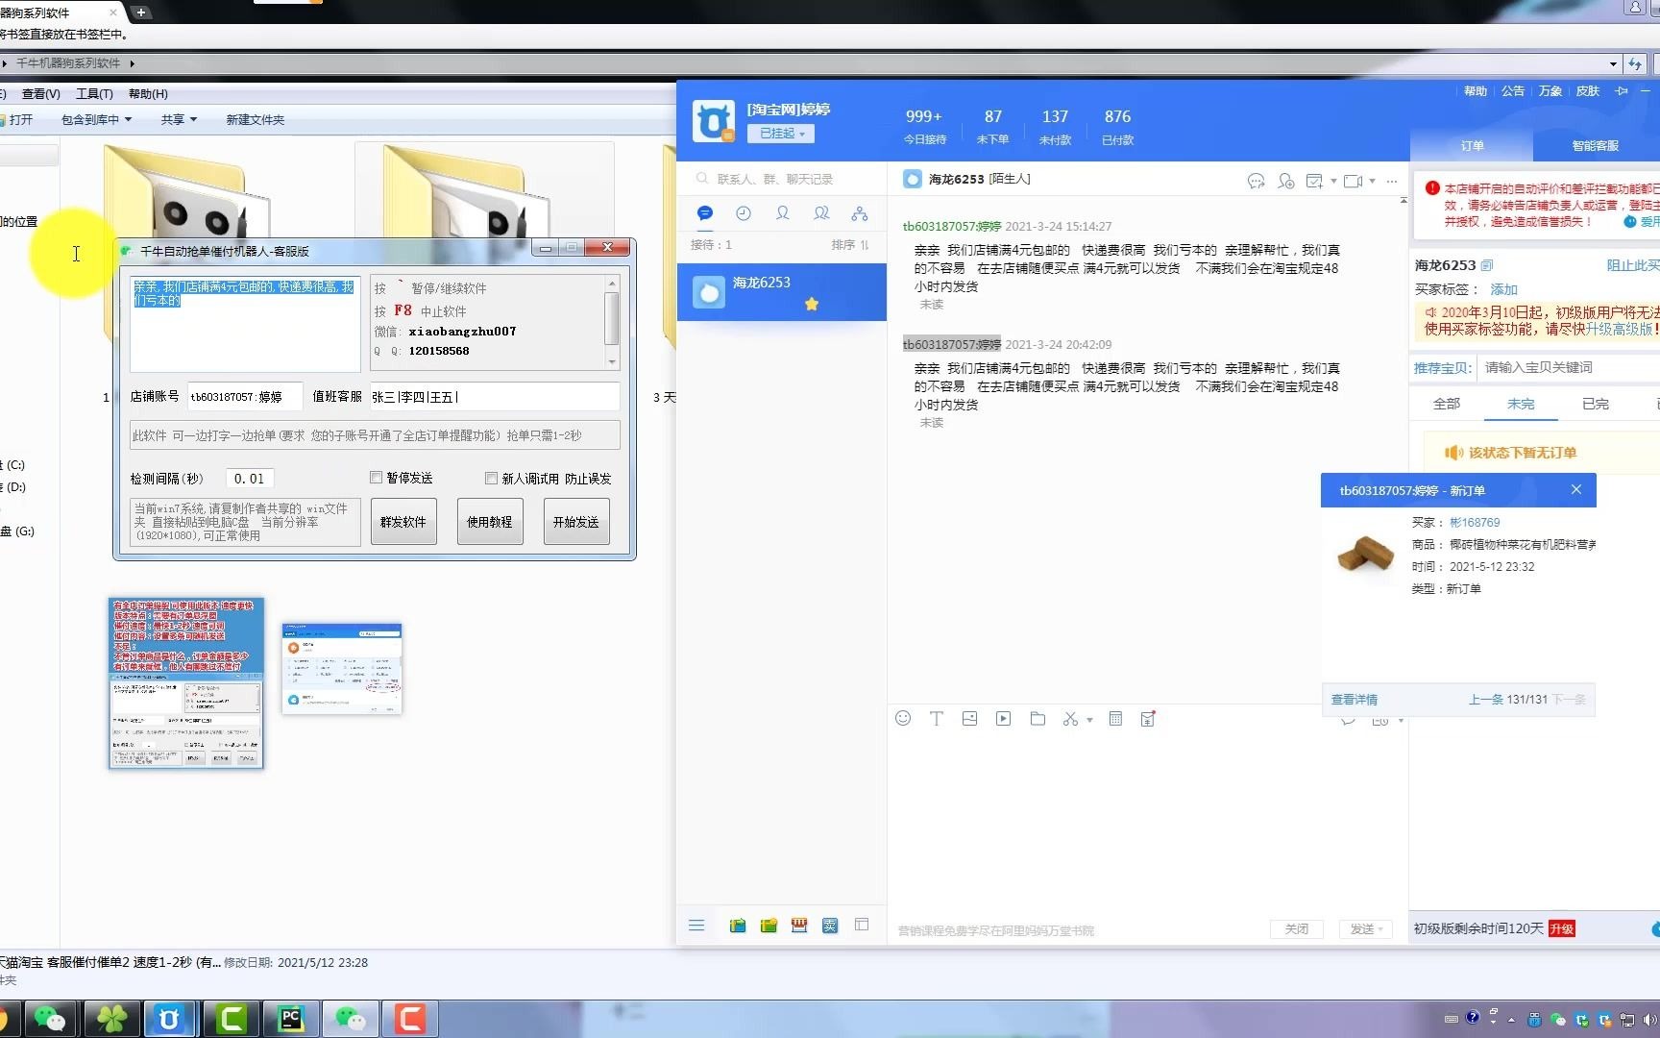
Task: Open the blue-green plugin icon in bottom bar
Action: [738, 926]
